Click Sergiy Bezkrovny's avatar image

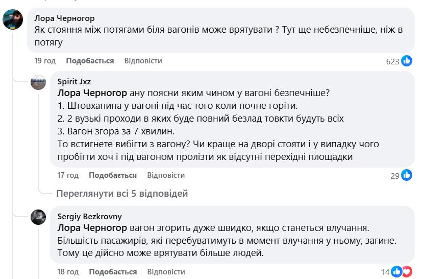click(39, 217)
